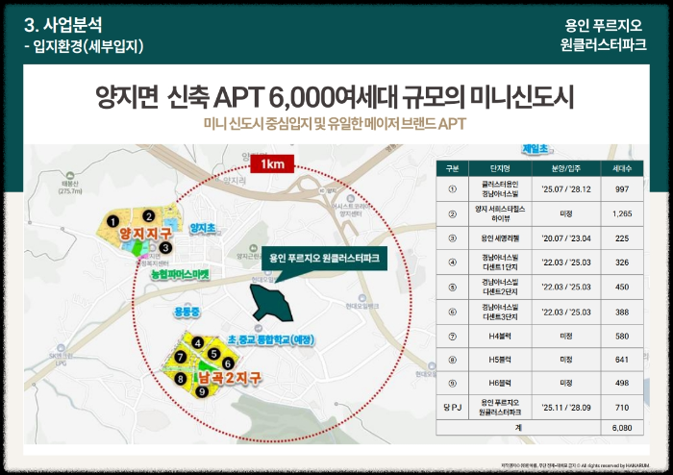Click the dark green project site shape
This screenshot has height=475, width=673.
click(271, 304)
